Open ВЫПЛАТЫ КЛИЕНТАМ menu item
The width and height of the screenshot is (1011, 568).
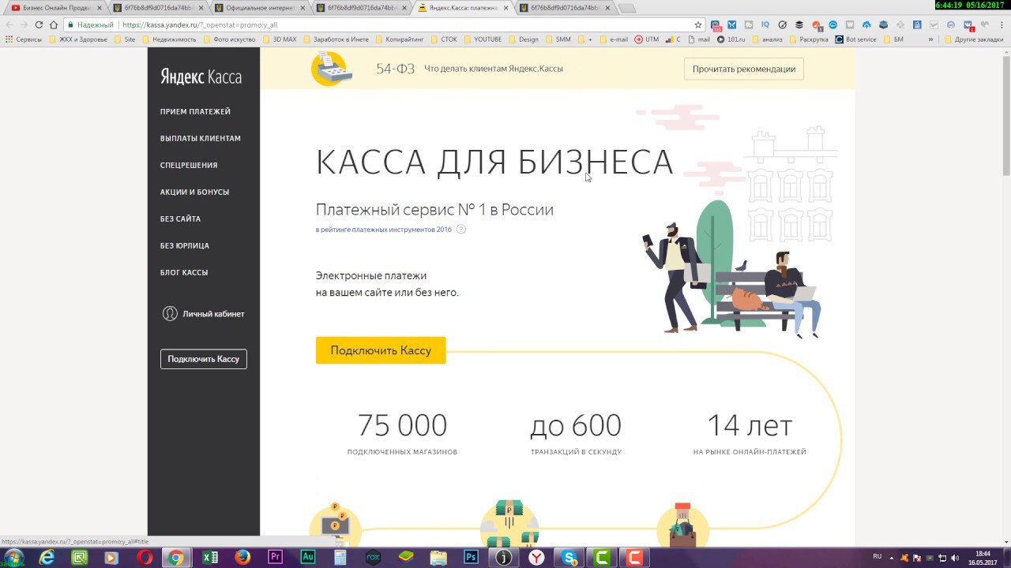pos(201,139)
